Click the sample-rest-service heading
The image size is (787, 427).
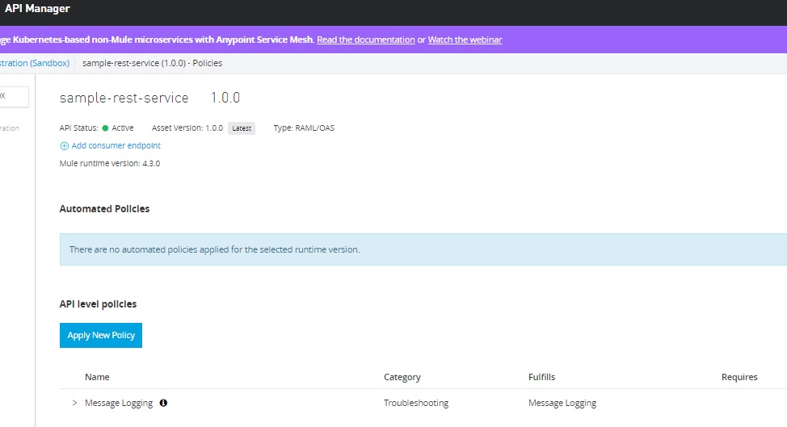pos(124,98)
